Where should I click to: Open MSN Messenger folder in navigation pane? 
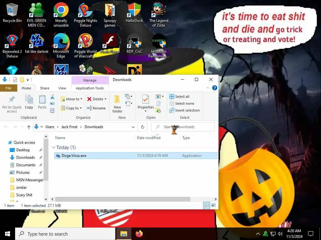30,180
